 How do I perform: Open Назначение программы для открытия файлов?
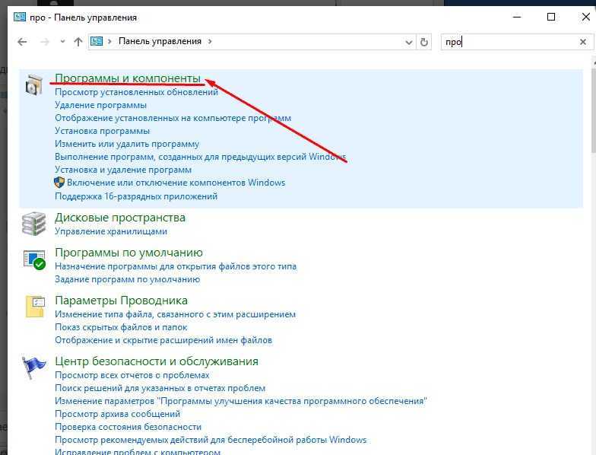[x=176, y=266]
